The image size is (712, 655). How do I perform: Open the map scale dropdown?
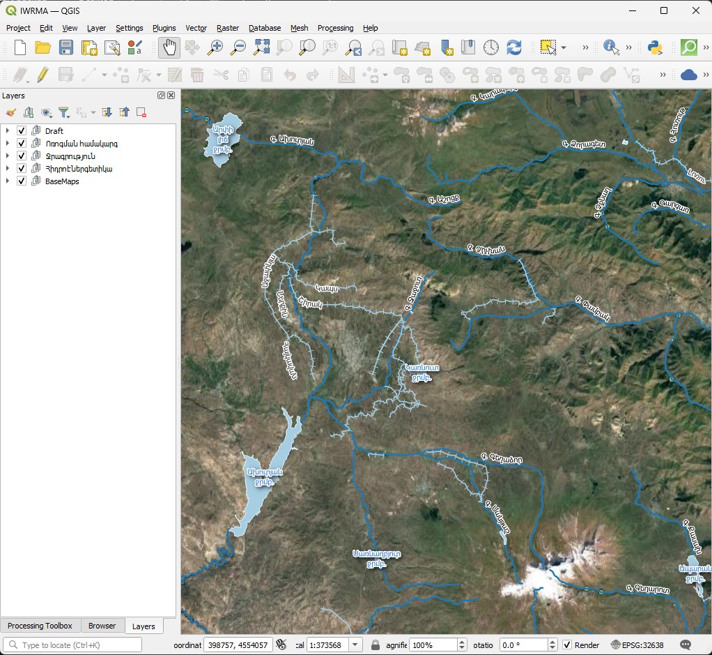click(x=355, y=645)
